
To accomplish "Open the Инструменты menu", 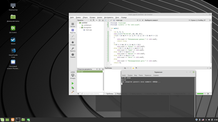I will [109, 17].
